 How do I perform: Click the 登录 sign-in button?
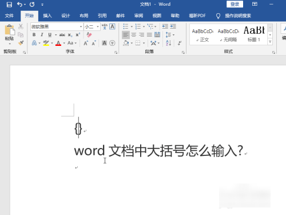pyautogui.click(x=235, y=4)
